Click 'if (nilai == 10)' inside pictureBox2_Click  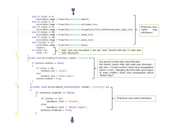point(45,68)
